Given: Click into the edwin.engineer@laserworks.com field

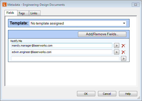Looking at the screenshot, I should [62, 52].
